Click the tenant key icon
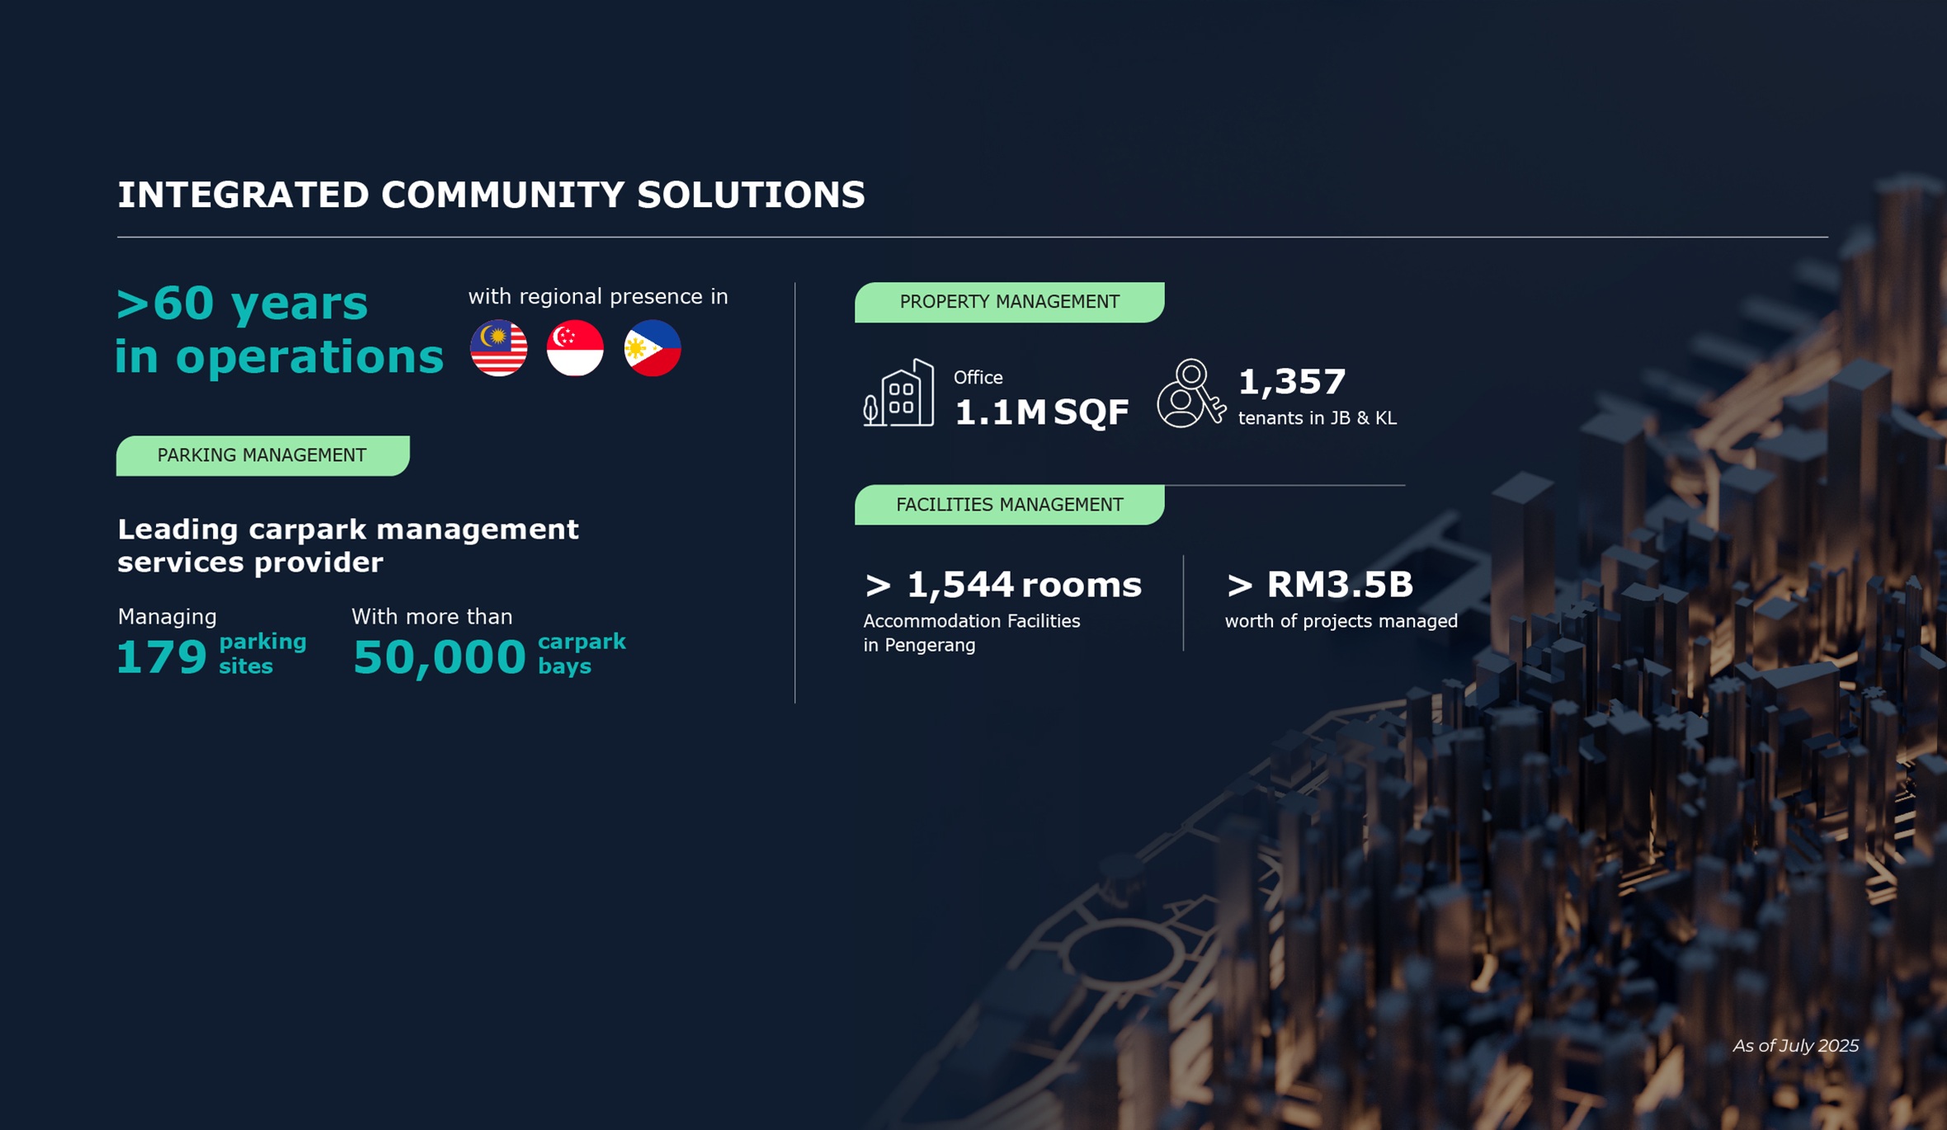Image resolution: width=1947 pixels, height=1130 pixels. coord(1190,393)
